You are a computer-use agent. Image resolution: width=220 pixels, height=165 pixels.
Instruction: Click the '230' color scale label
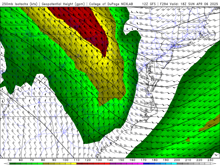coord(210,160)
